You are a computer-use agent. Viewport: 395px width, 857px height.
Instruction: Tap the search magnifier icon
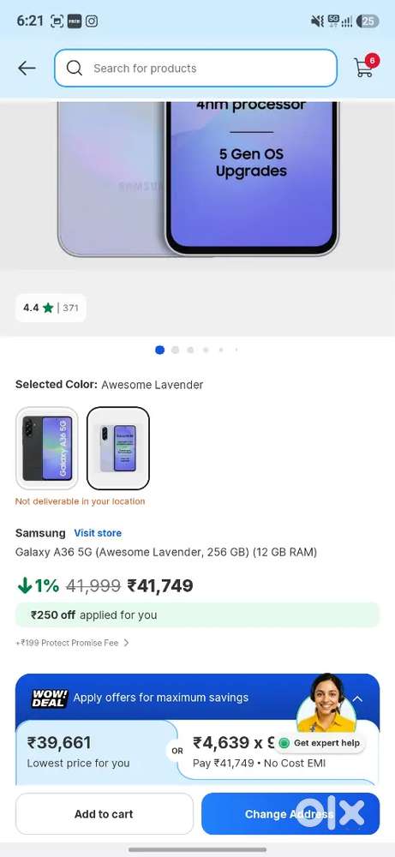pos(75,69)
